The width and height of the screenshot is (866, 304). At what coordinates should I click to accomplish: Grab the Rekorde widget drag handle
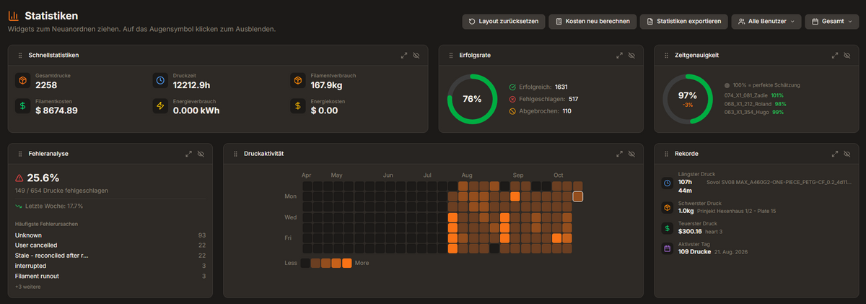coord(666,154)
